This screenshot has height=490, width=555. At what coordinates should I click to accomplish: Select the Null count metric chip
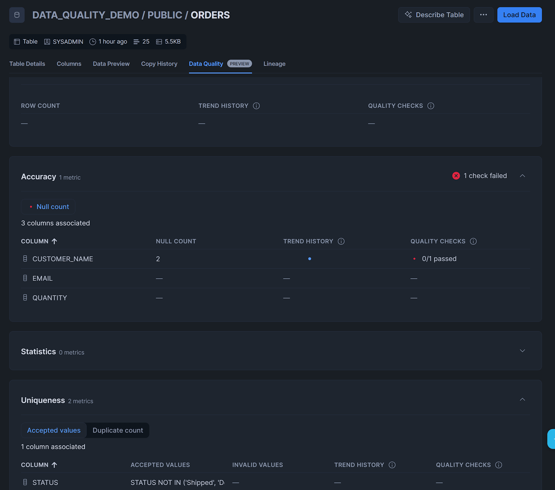point(48,207)
